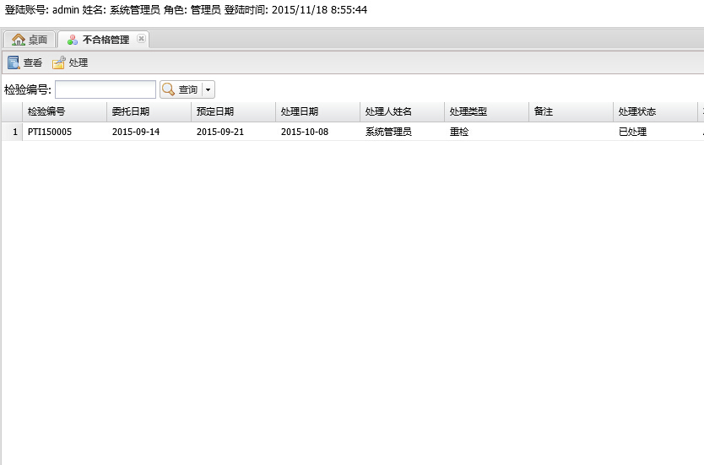Sort by the 处理状态 column header
Image resolution: width=704 pixels, height=465 pixels.
654,111
